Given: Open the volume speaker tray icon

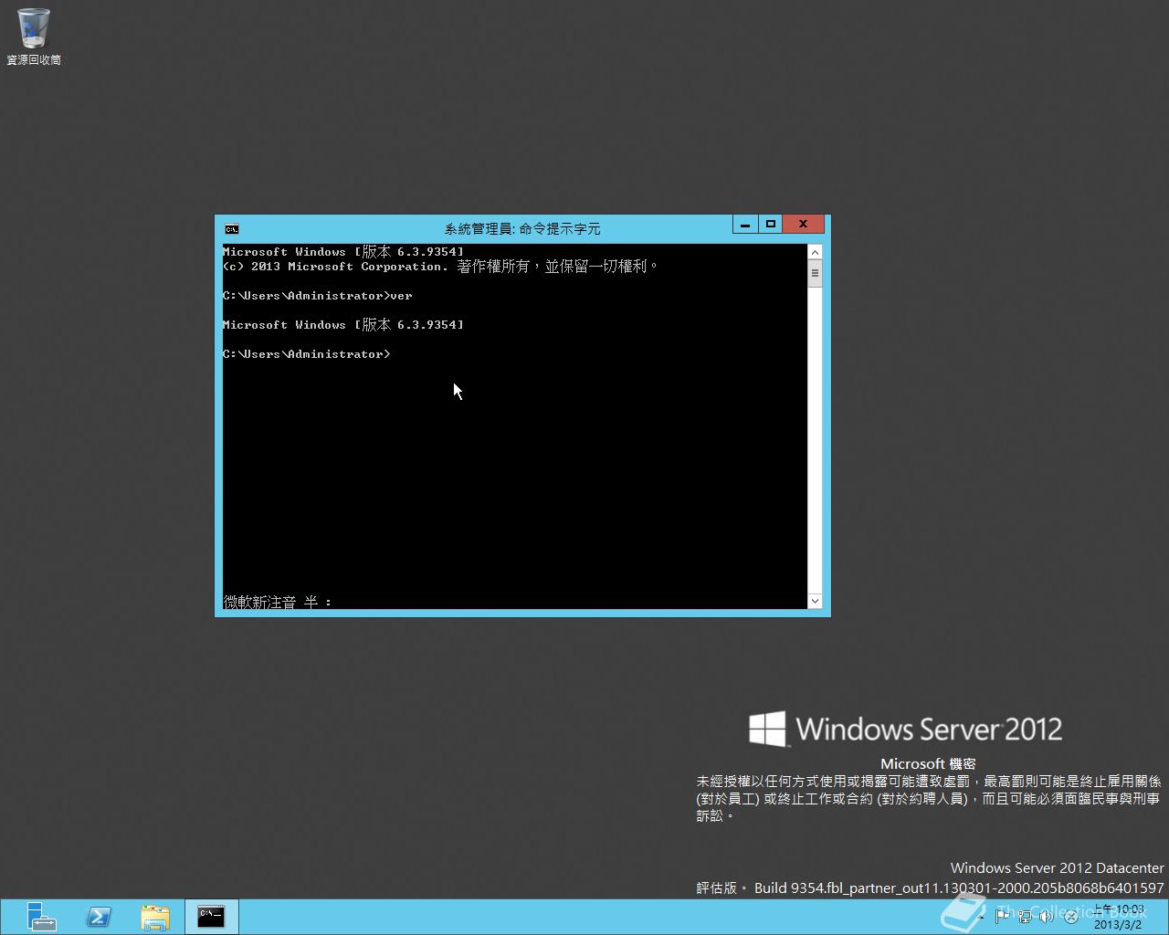Looking at the screenshot, I should pos(1047,916).
